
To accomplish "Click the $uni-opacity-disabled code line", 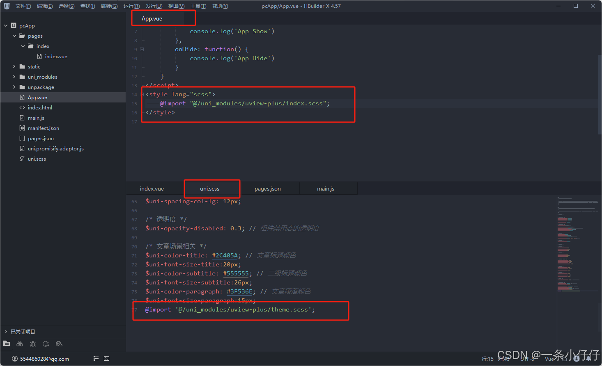I will (x=232, y=228).
